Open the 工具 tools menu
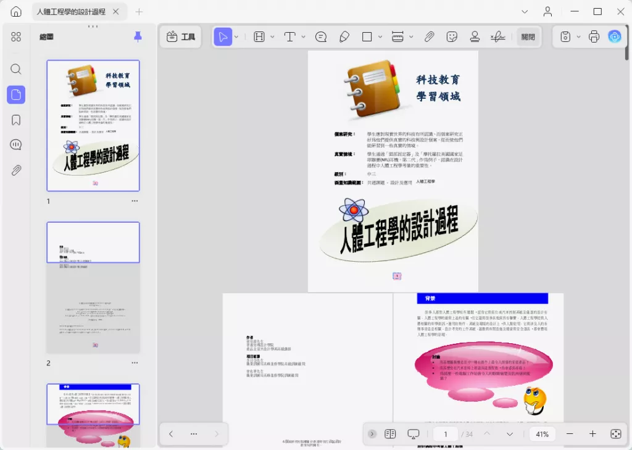632x450 pixels. [181, 36]
